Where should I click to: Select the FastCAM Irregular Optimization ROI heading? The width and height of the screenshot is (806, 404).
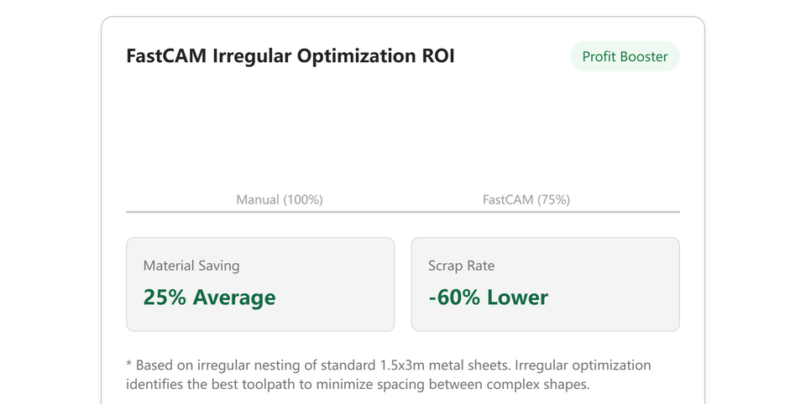[290, 56]
